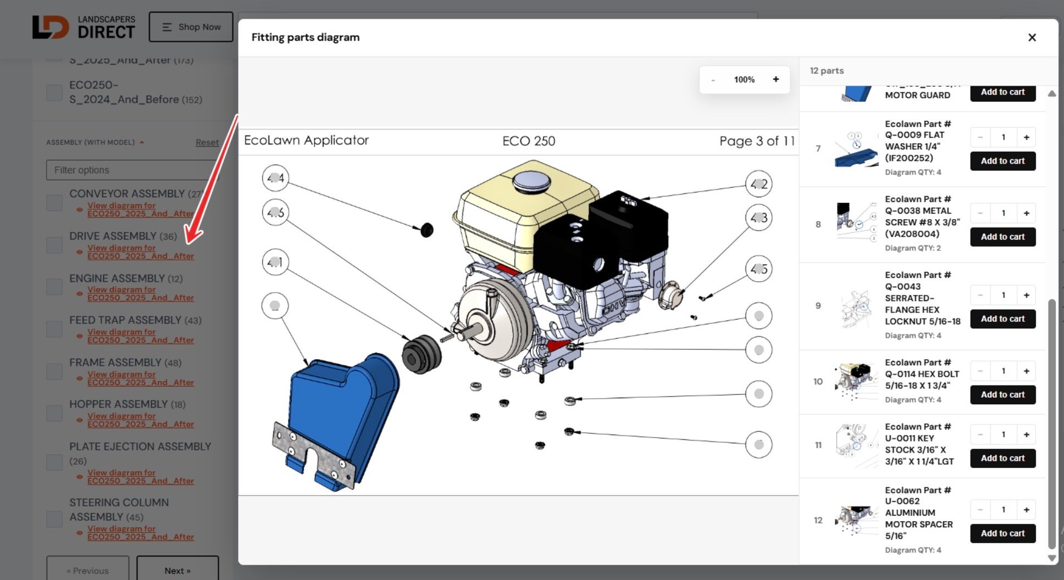Add Q-0038 Metal Screw to cart

[1003, 237]
